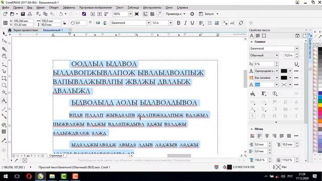The height and width of the screenshot is (181, 322).
Task: Select the Text tool
Action: (x=4, y=101)
